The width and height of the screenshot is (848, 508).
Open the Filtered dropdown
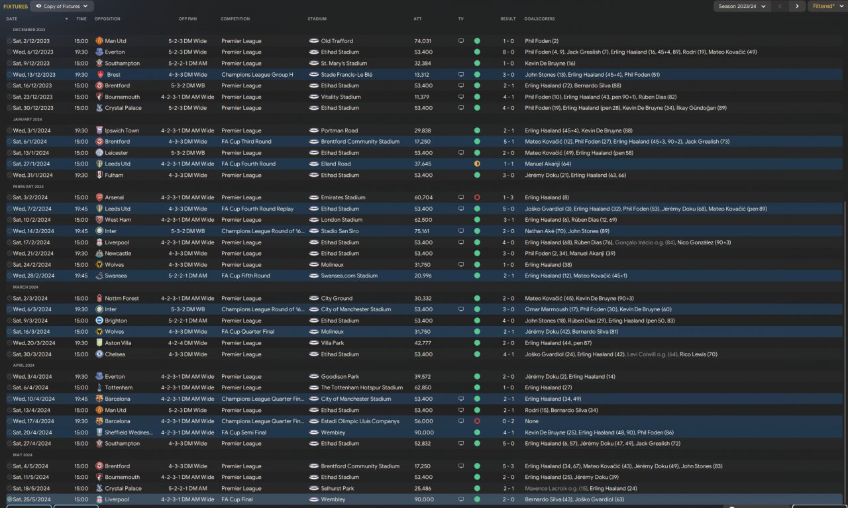[827, 6]
